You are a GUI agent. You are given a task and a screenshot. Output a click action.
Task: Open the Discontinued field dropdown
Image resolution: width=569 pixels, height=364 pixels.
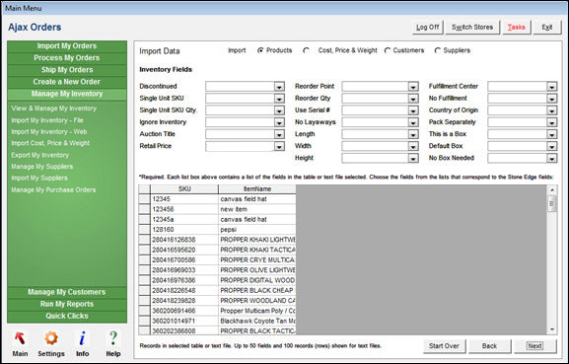279,87
